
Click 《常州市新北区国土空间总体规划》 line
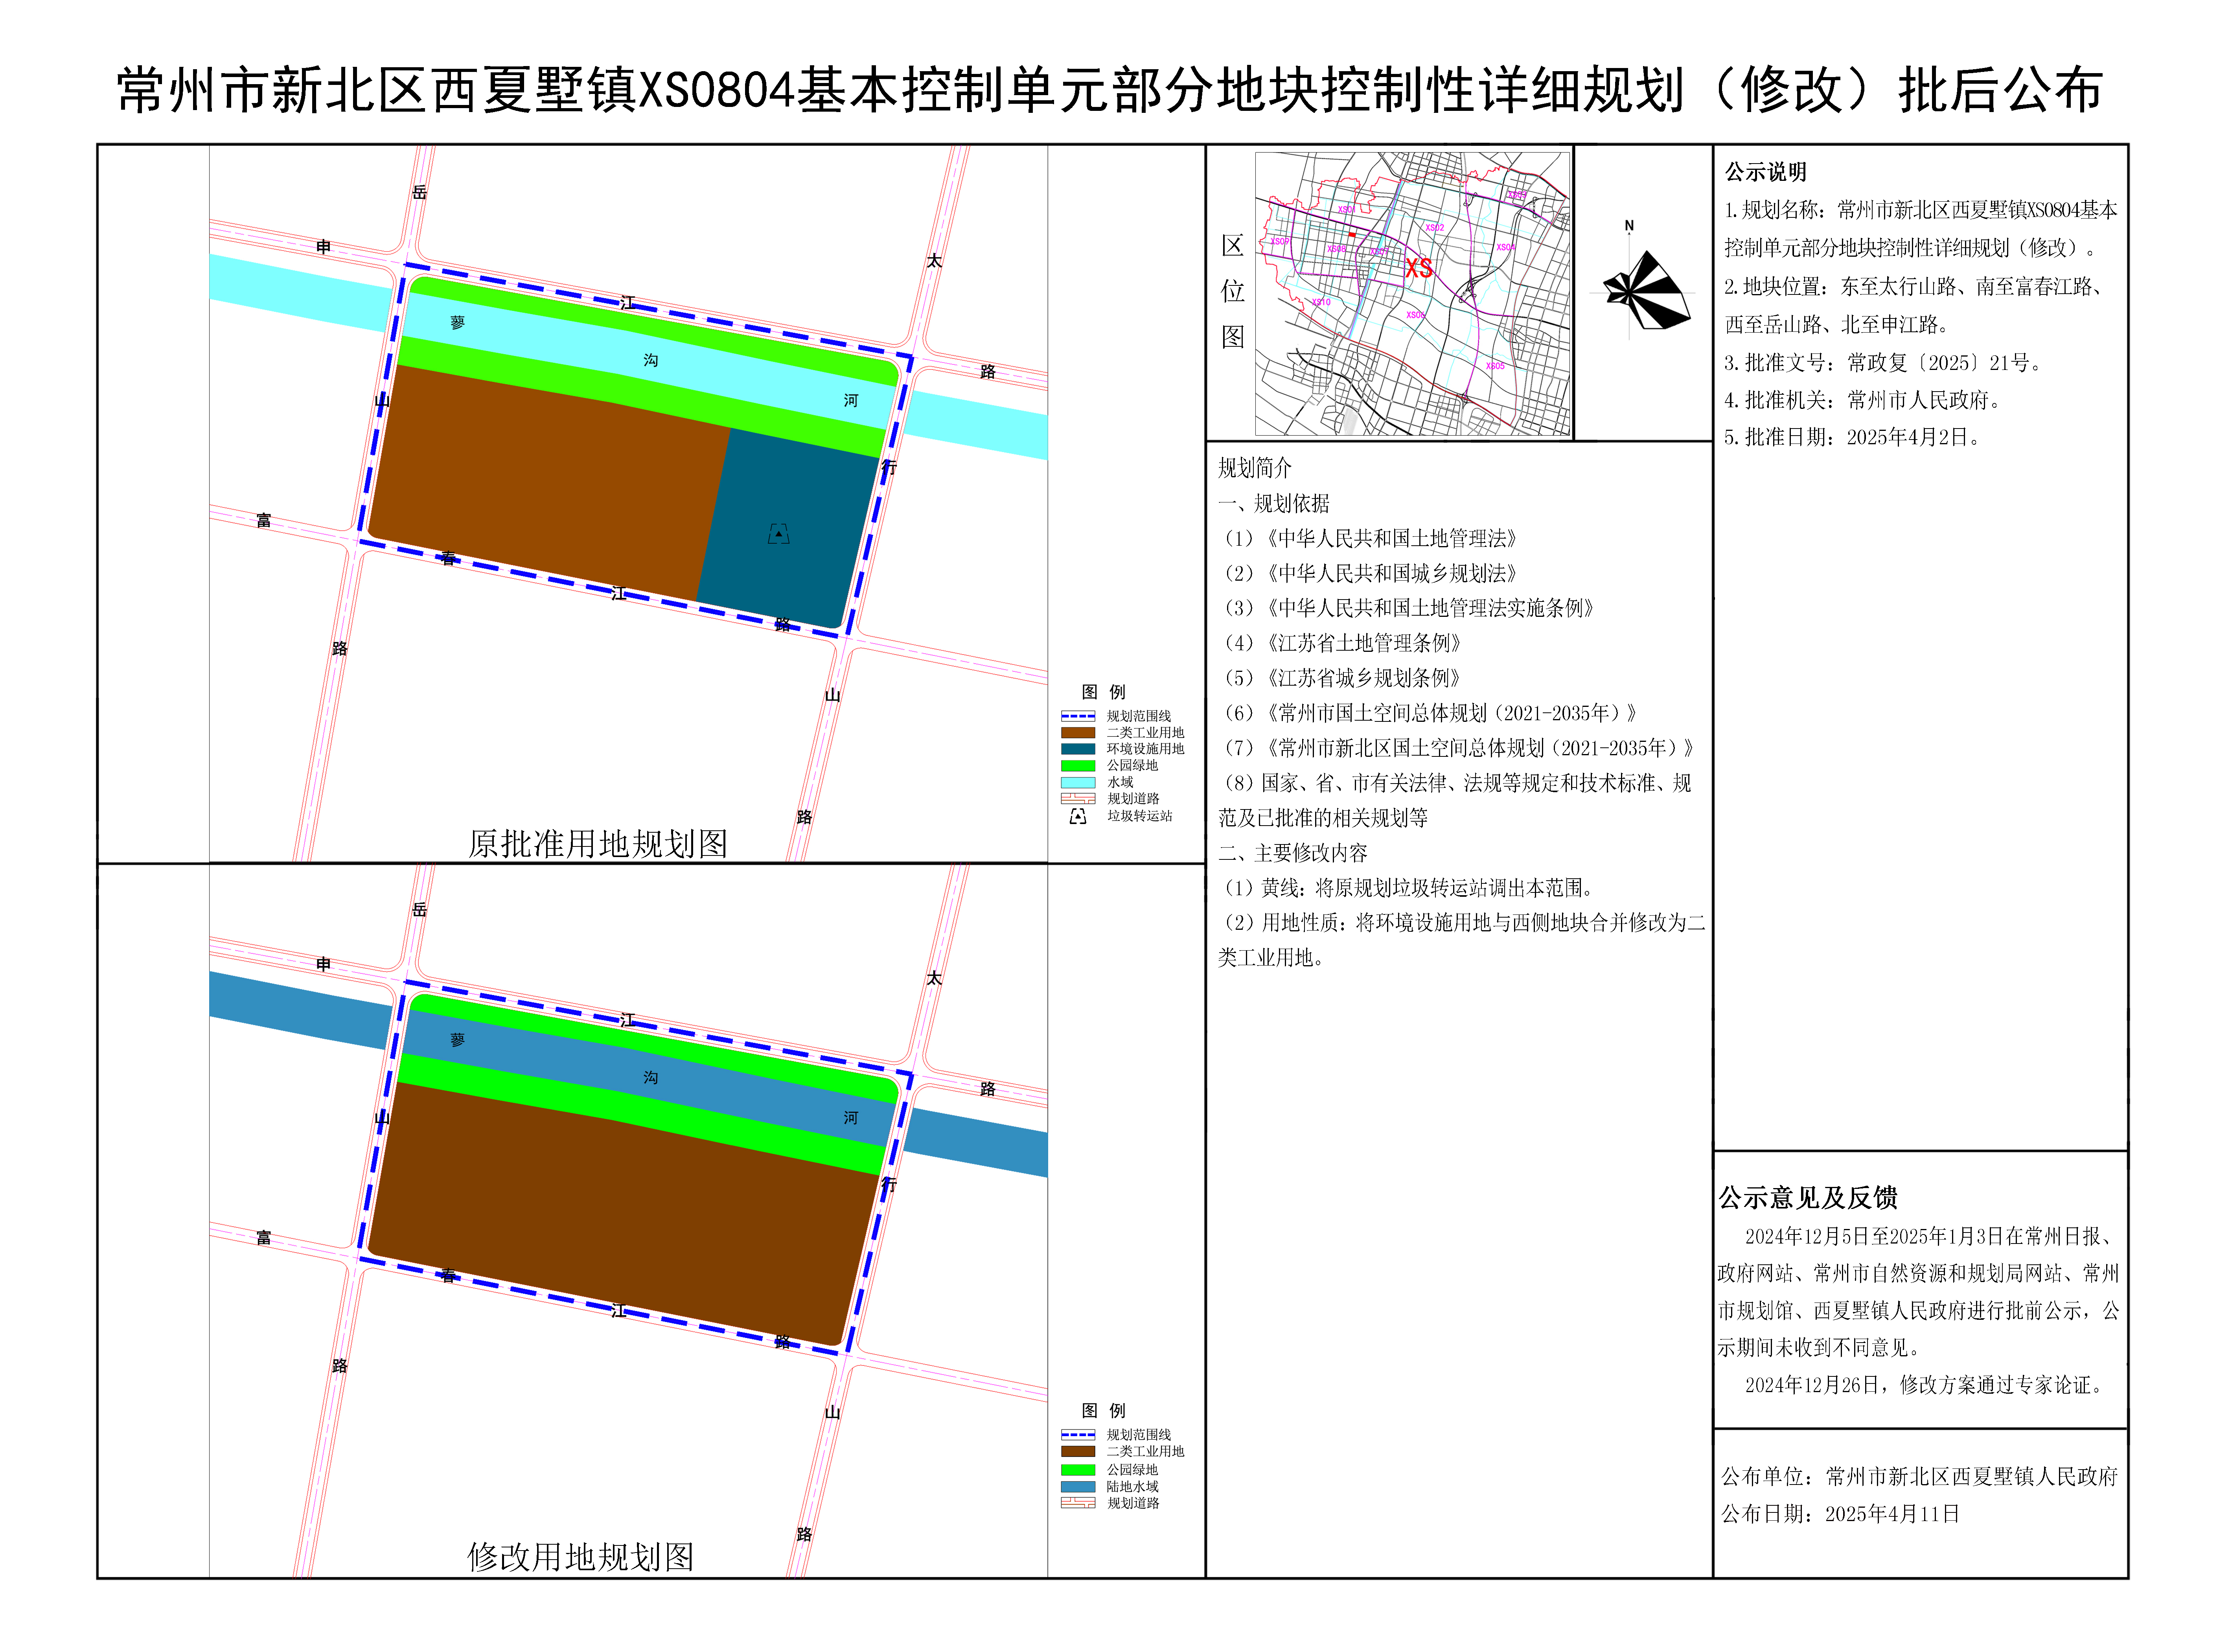pos(1458,748)
